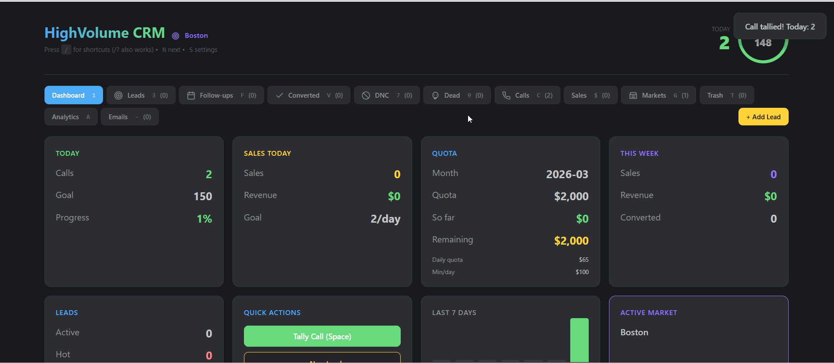834x363 pixels.
Task: Click the Remaining $2,000 value
Action: tap(571, 241)
